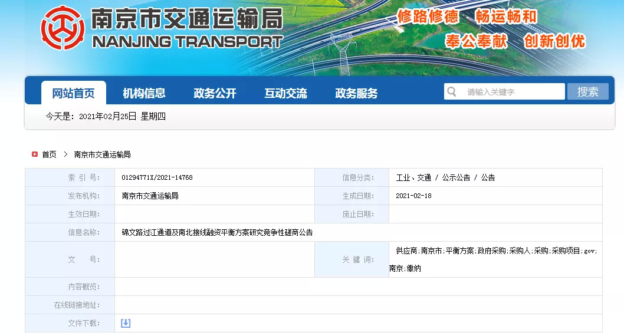The image size is (624, 336).
Task: Open the 政务服务 menu
Action: pos(356,93)
